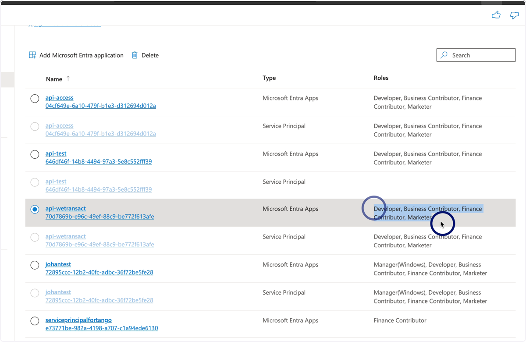Click roles text in api-wetransact Service Principal row

(x=428, y=241)
